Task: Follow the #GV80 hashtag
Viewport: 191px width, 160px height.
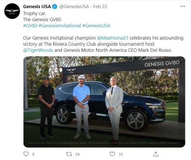Action: (x=30, y=26)
